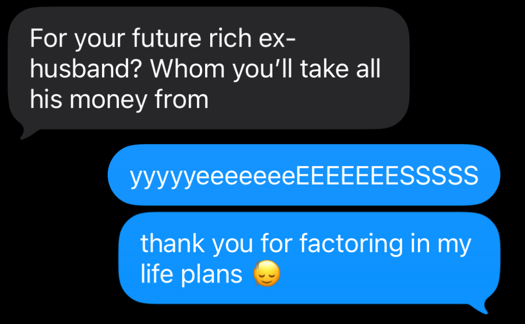
Task: Click the word 'thank' in blue bubble
Action: (x=172, y=244)
